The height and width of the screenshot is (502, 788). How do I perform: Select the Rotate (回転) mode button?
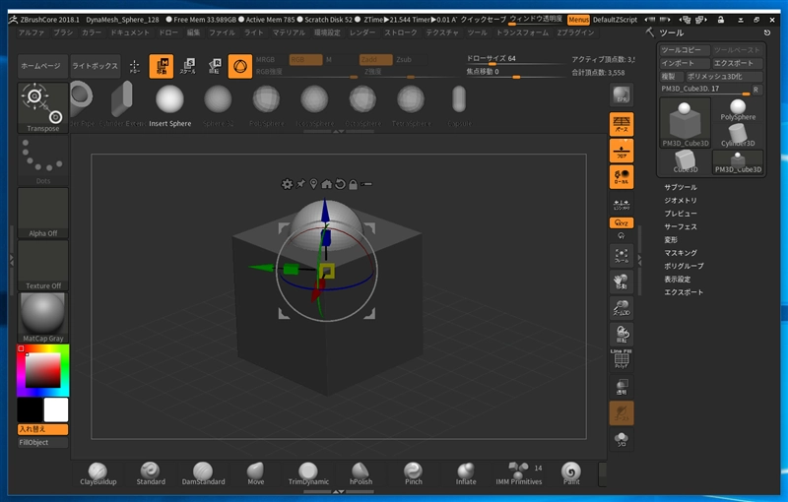[x=215, y=66]
